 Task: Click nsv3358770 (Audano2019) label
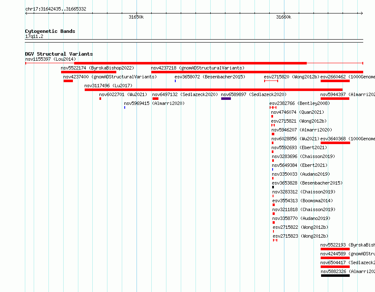pyautogui.click(x=301, y=218)
